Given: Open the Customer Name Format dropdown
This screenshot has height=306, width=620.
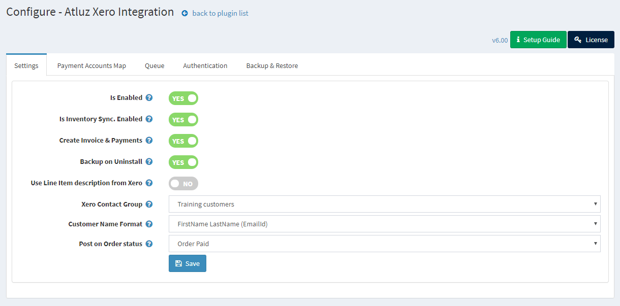Looking at the screenshot, I should (x=385, y=224).
